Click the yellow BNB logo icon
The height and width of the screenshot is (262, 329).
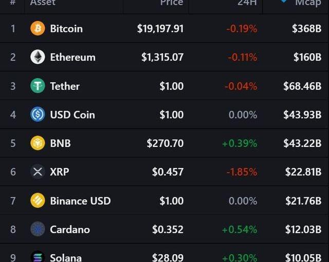[x=38, y=143]
